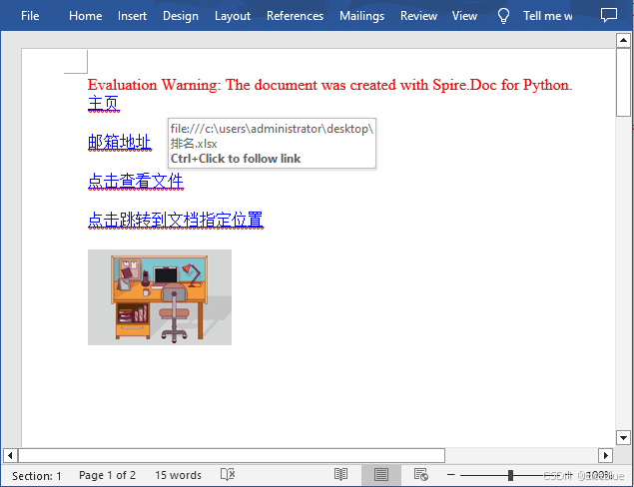Click the Tell me what search box
The height and width of the screenshot is (487, 634).
(x=547, y=16)
